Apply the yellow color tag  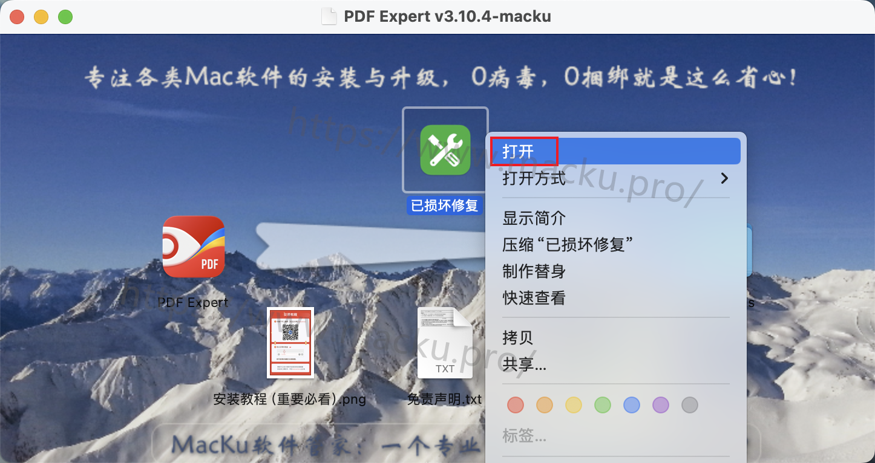tap(574, 405)
